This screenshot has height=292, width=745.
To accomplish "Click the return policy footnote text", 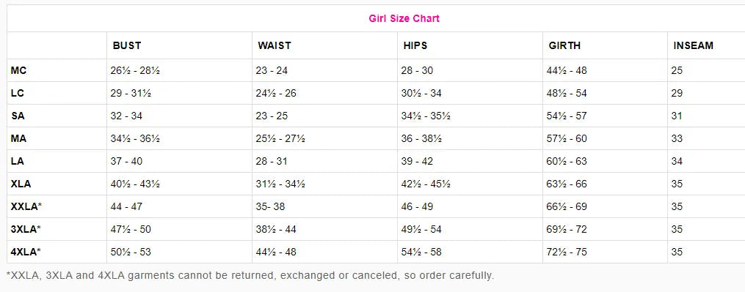I will 250,275.
